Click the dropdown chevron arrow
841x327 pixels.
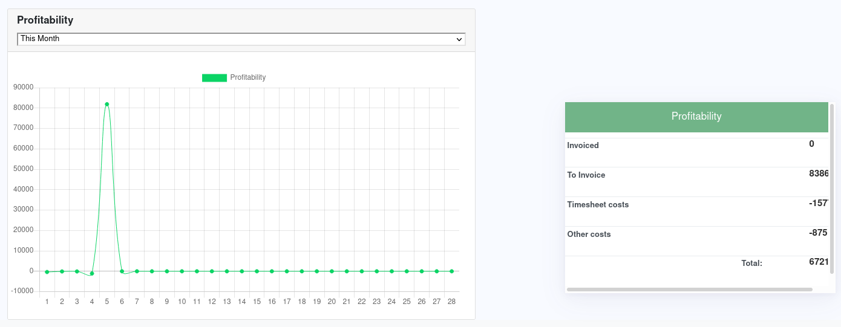point(459,39)
